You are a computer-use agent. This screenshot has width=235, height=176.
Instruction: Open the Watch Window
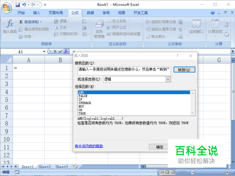click(196, 26)
